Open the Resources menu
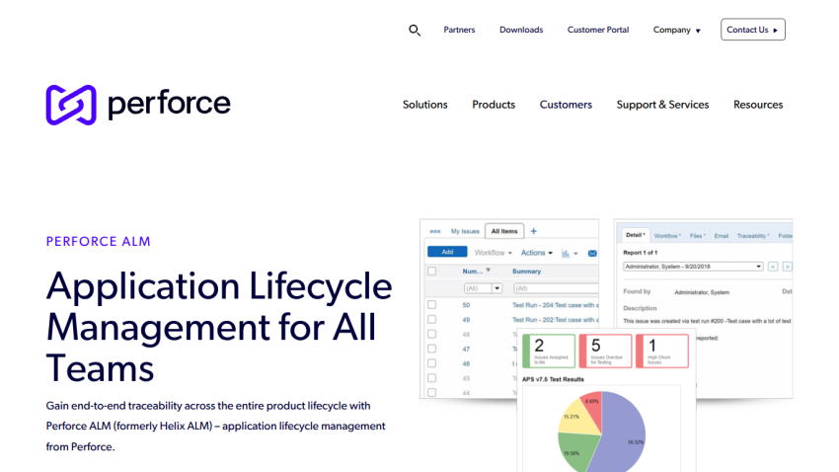Viewport: 839px width, 472px height. click(x=758, y=105)
